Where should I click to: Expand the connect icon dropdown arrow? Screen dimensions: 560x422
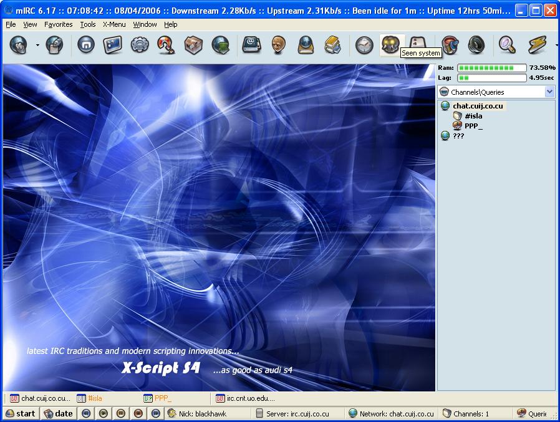click(x=37, y=46)
